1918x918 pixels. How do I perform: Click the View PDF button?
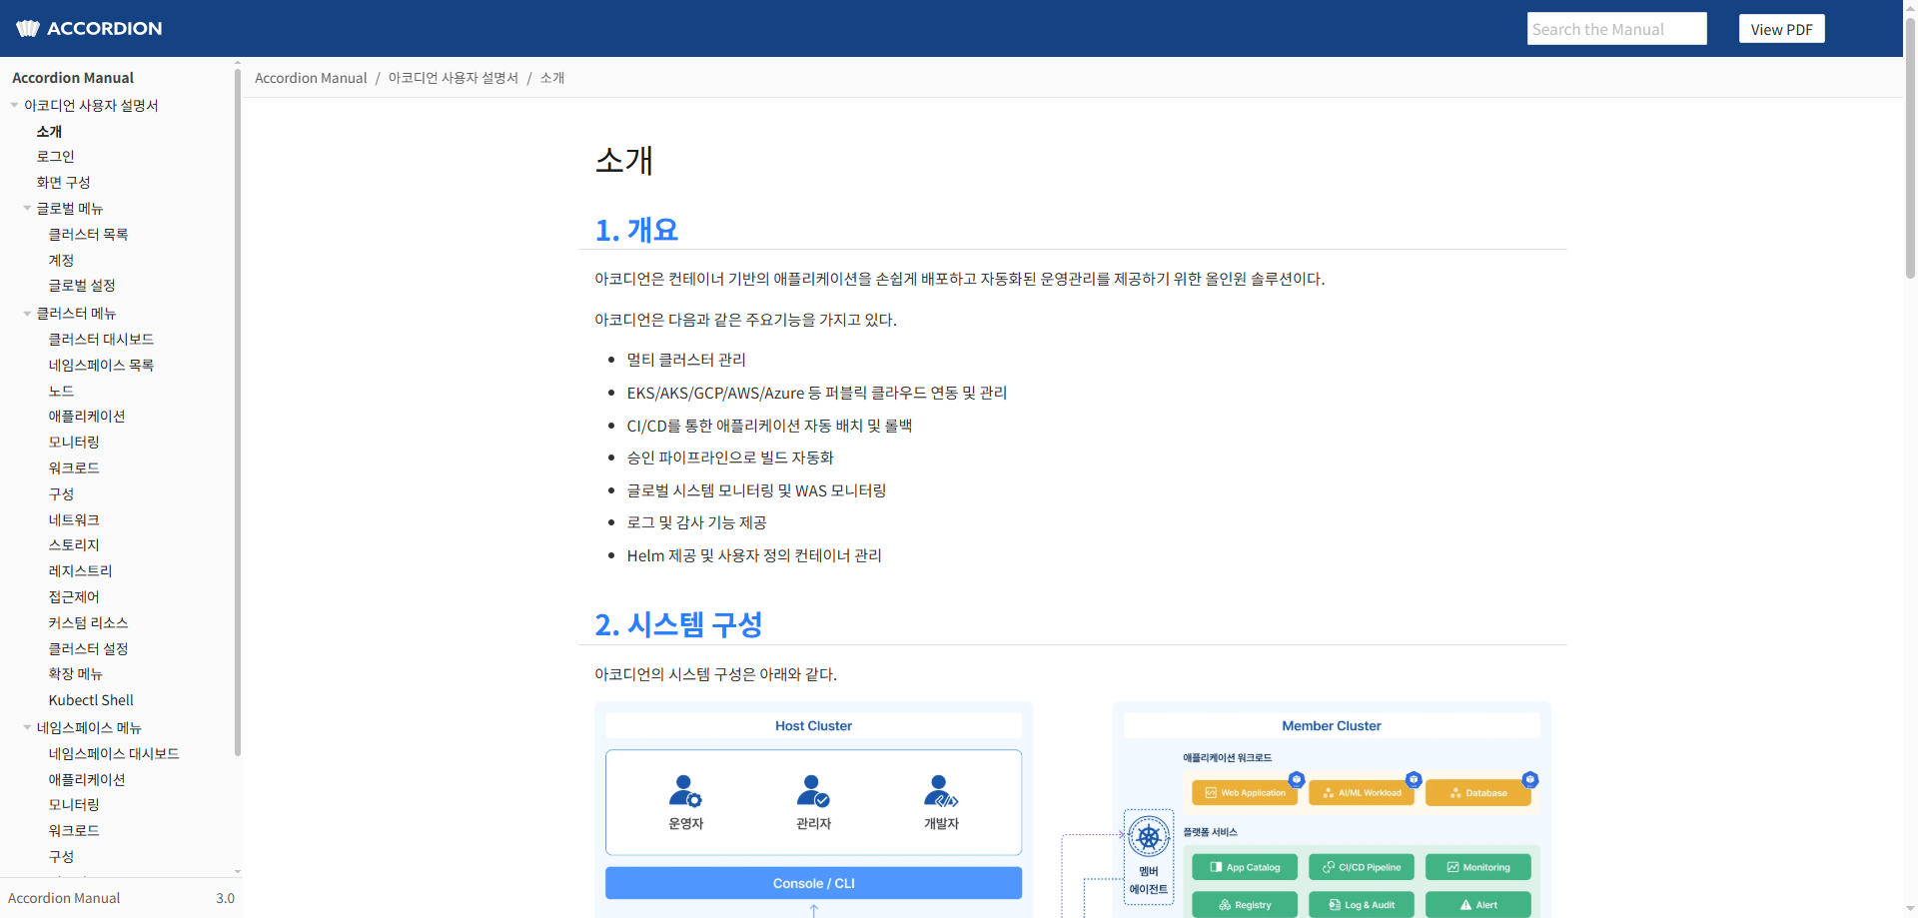1781,29
